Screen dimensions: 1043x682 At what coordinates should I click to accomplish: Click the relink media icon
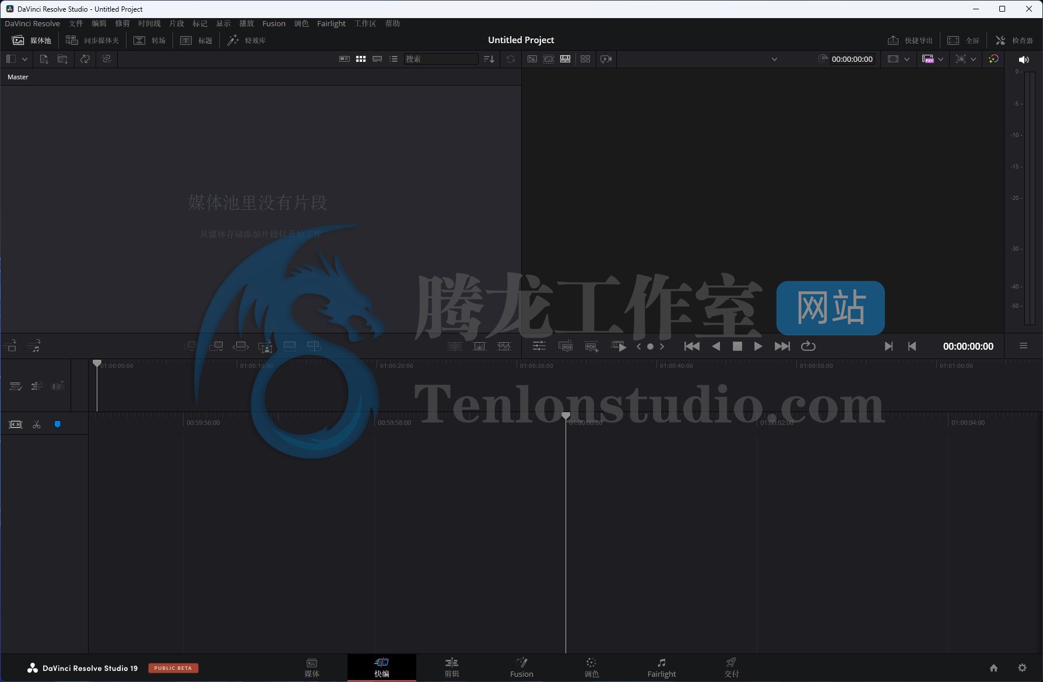coord(107,59)
